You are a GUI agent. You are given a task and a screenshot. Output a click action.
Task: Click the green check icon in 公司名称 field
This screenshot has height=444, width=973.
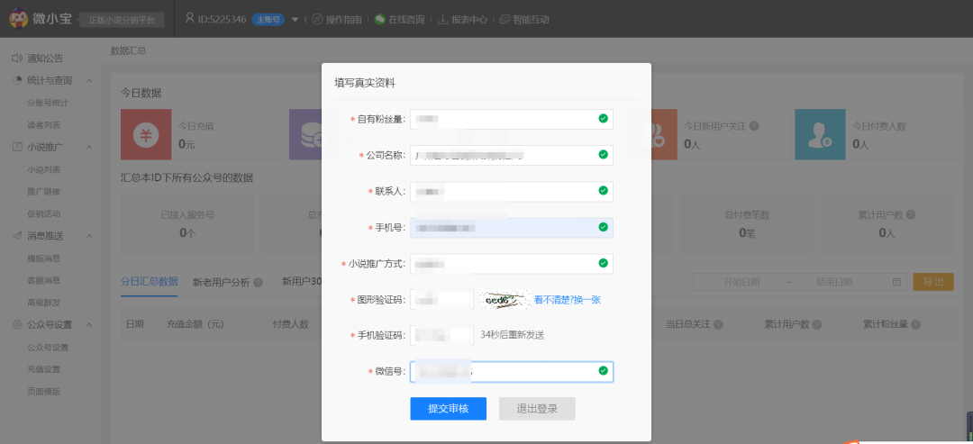pyautogui.click(x=603, y=154)
